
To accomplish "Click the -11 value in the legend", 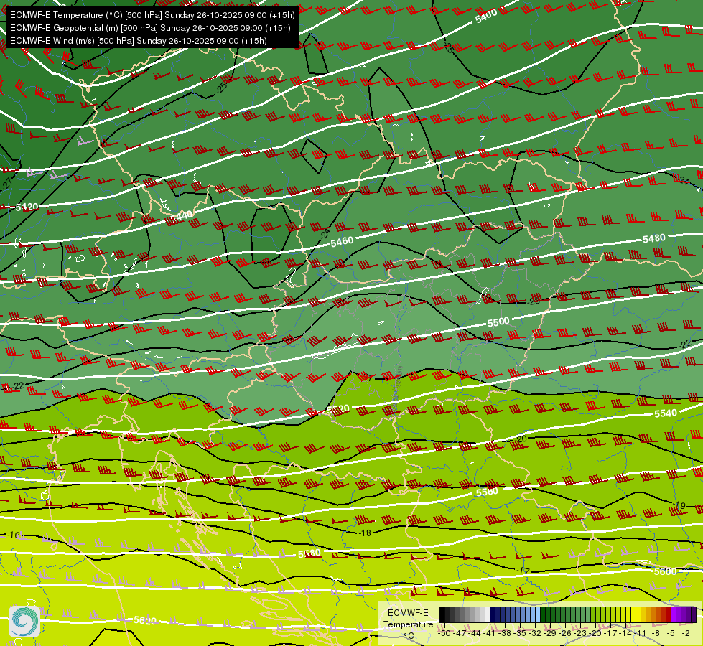I will click(x=640, y=633).
